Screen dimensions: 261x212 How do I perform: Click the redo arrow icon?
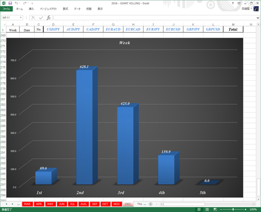coord(25,3)
